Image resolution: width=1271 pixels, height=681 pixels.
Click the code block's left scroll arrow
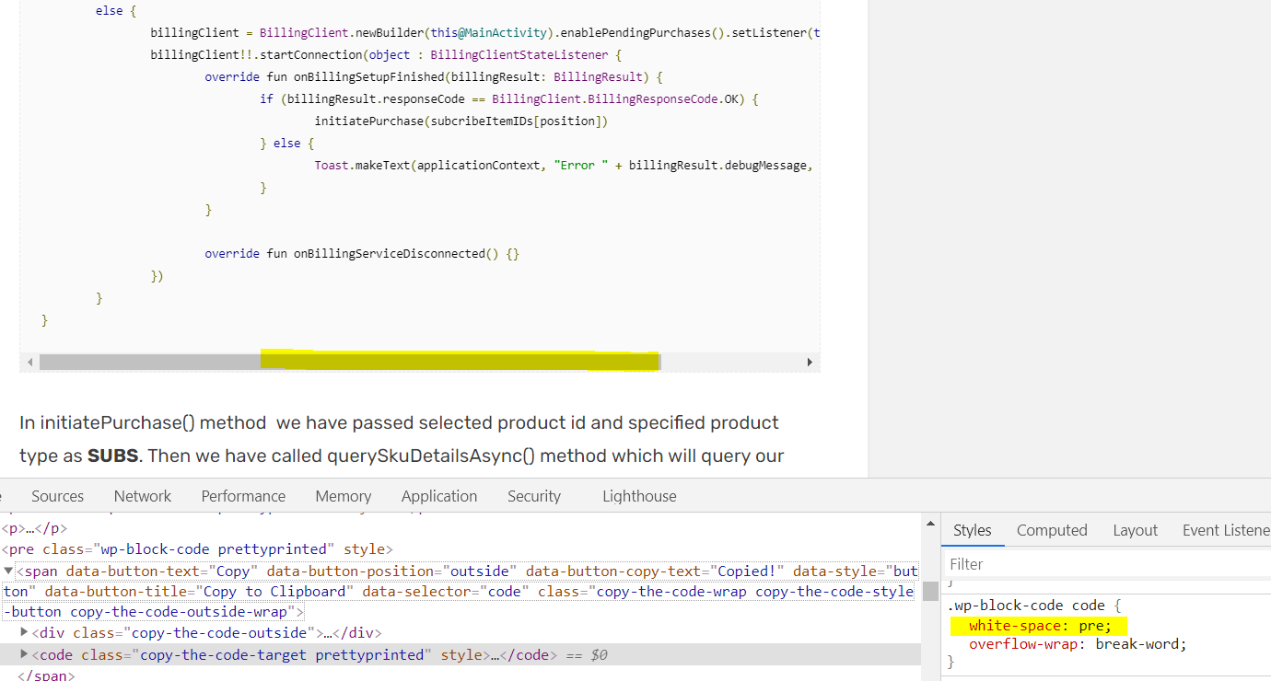coord(30,363)
